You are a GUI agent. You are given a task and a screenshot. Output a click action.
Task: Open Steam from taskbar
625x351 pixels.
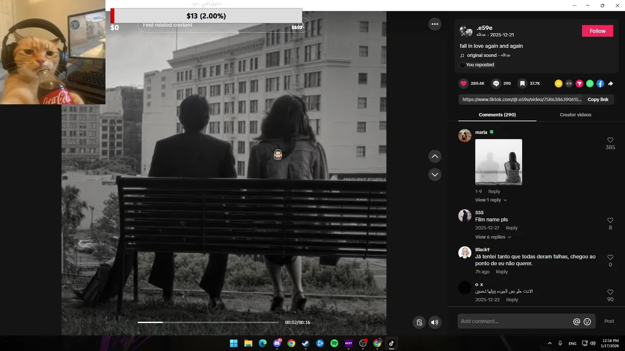306,343
